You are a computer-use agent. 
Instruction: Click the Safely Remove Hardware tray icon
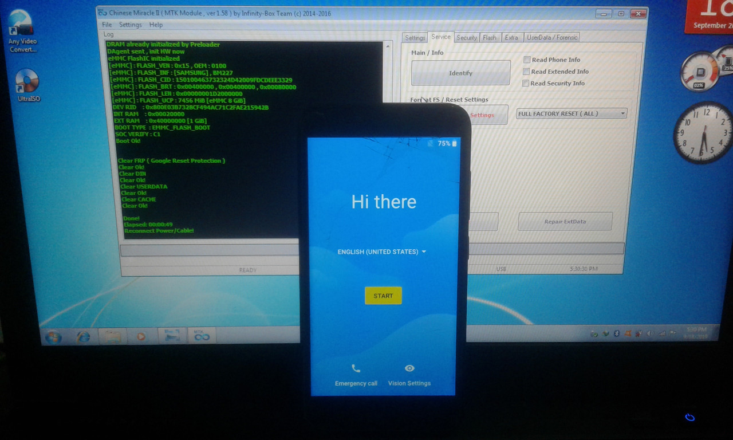[x=594, y=333]
